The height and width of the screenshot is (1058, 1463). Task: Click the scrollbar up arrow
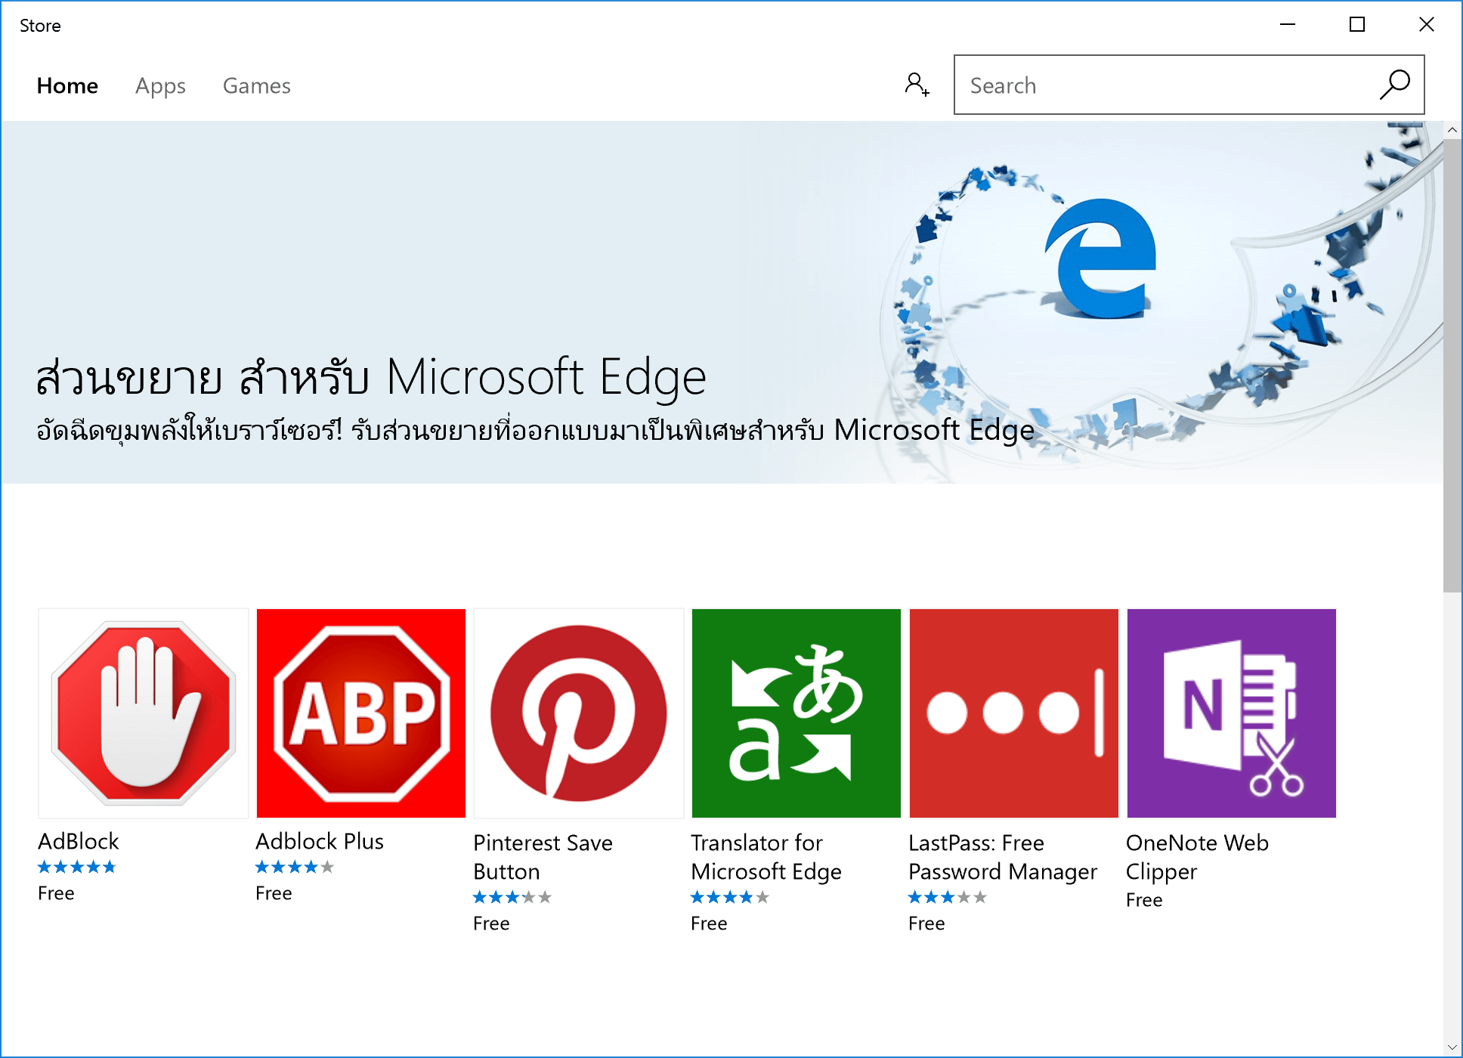click(1452, 130)
